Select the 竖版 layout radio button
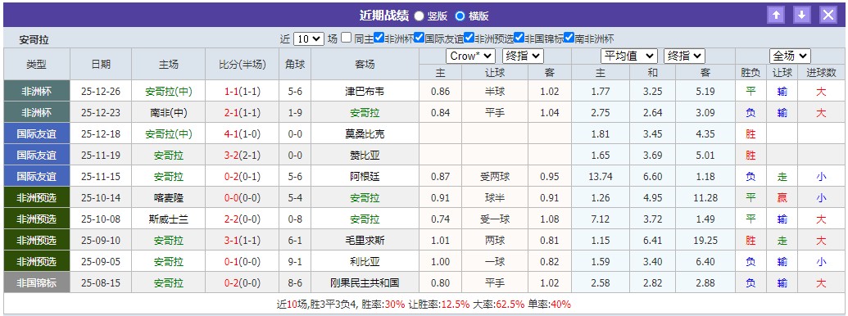 click(419, 16)
